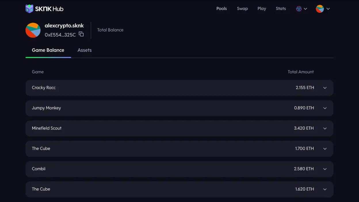Open the network selector cube icon

[x=299, y=9]
